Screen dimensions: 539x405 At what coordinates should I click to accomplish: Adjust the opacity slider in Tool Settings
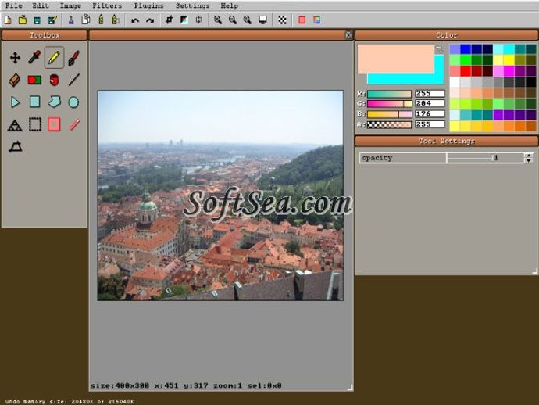pos(485,158)
